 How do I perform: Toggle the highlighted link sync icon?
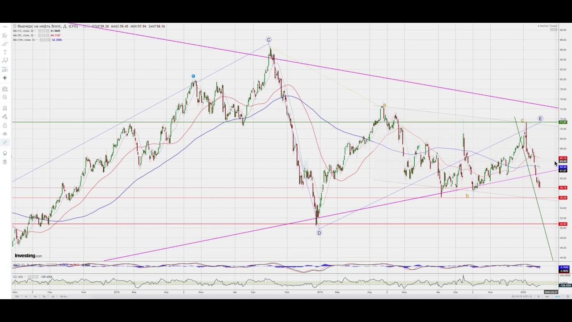(x=5, y=142)
